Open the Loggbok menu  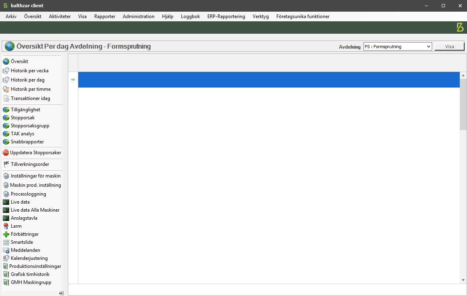(190, 16)
